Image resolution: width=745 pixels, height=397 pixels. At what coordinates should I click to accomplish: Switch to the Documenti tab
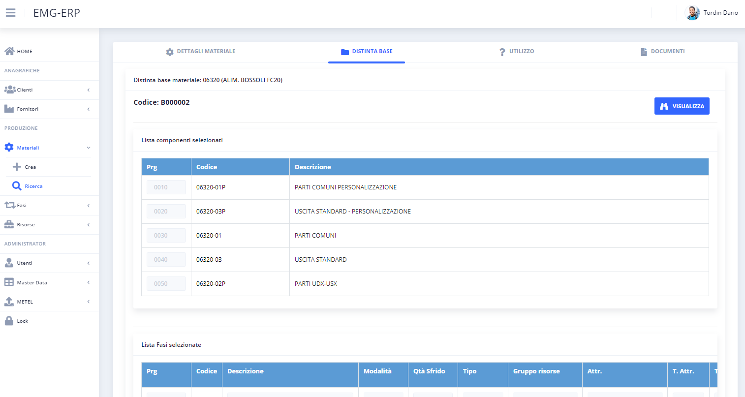(663, 52)
